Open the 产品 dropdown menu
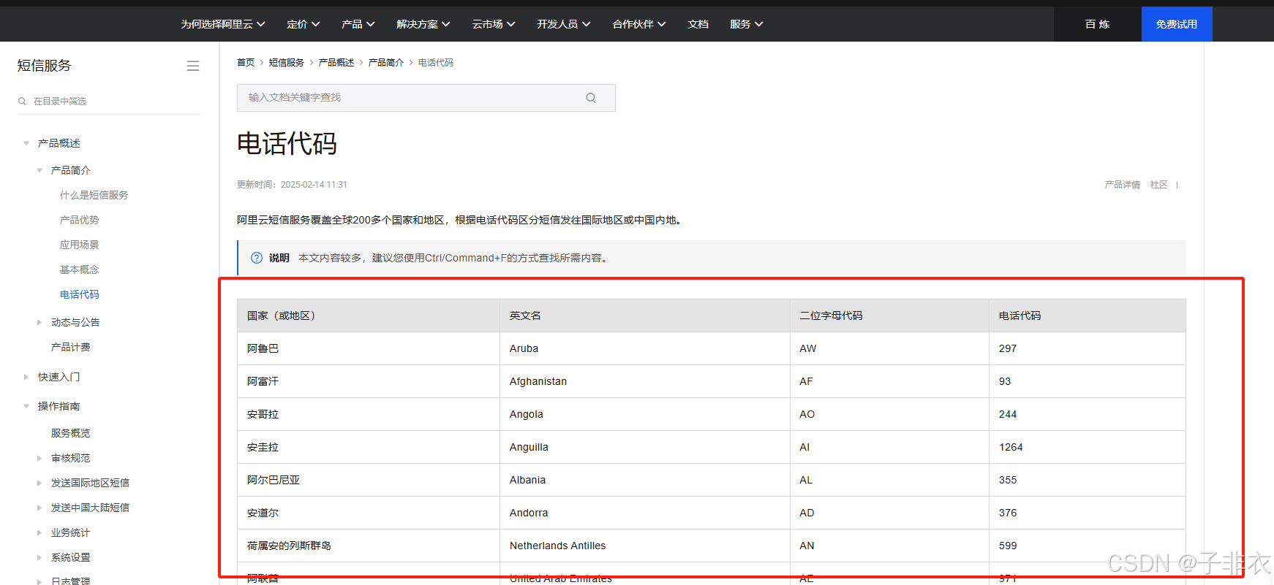 click(358, 24)
